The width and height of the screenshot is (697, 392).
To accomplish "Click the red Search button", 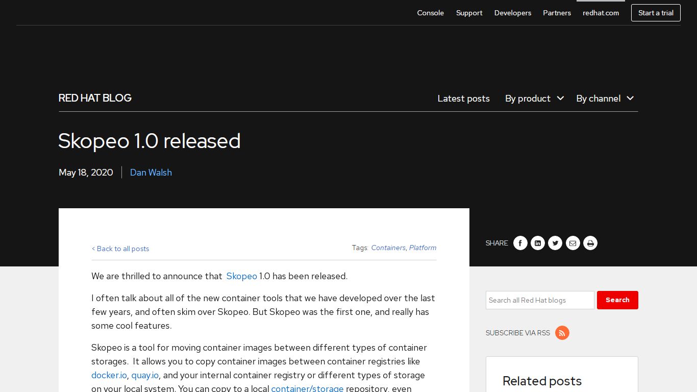I will point(617,300).
